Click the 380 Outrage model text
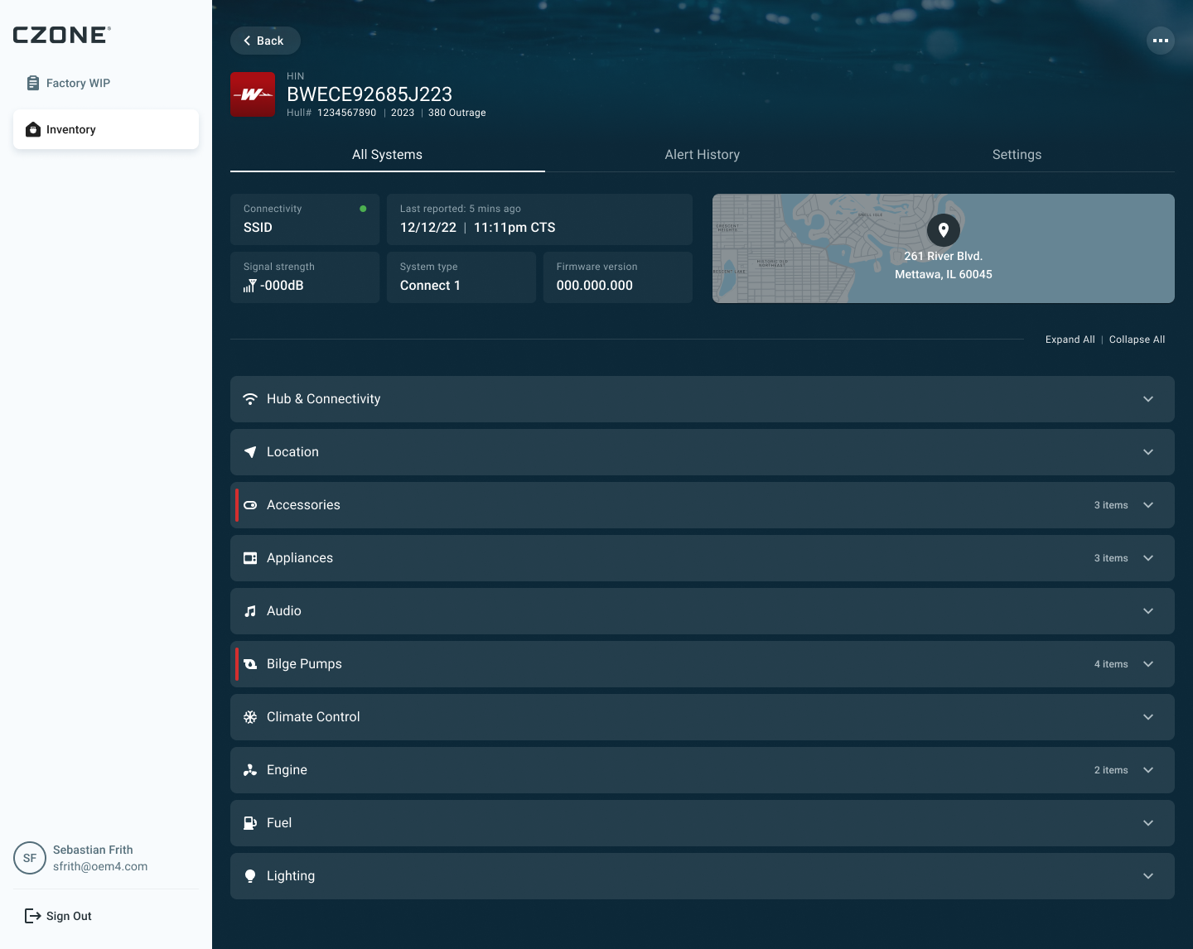1193x949 pixels. pyautogui.click(x=457, y=113)
